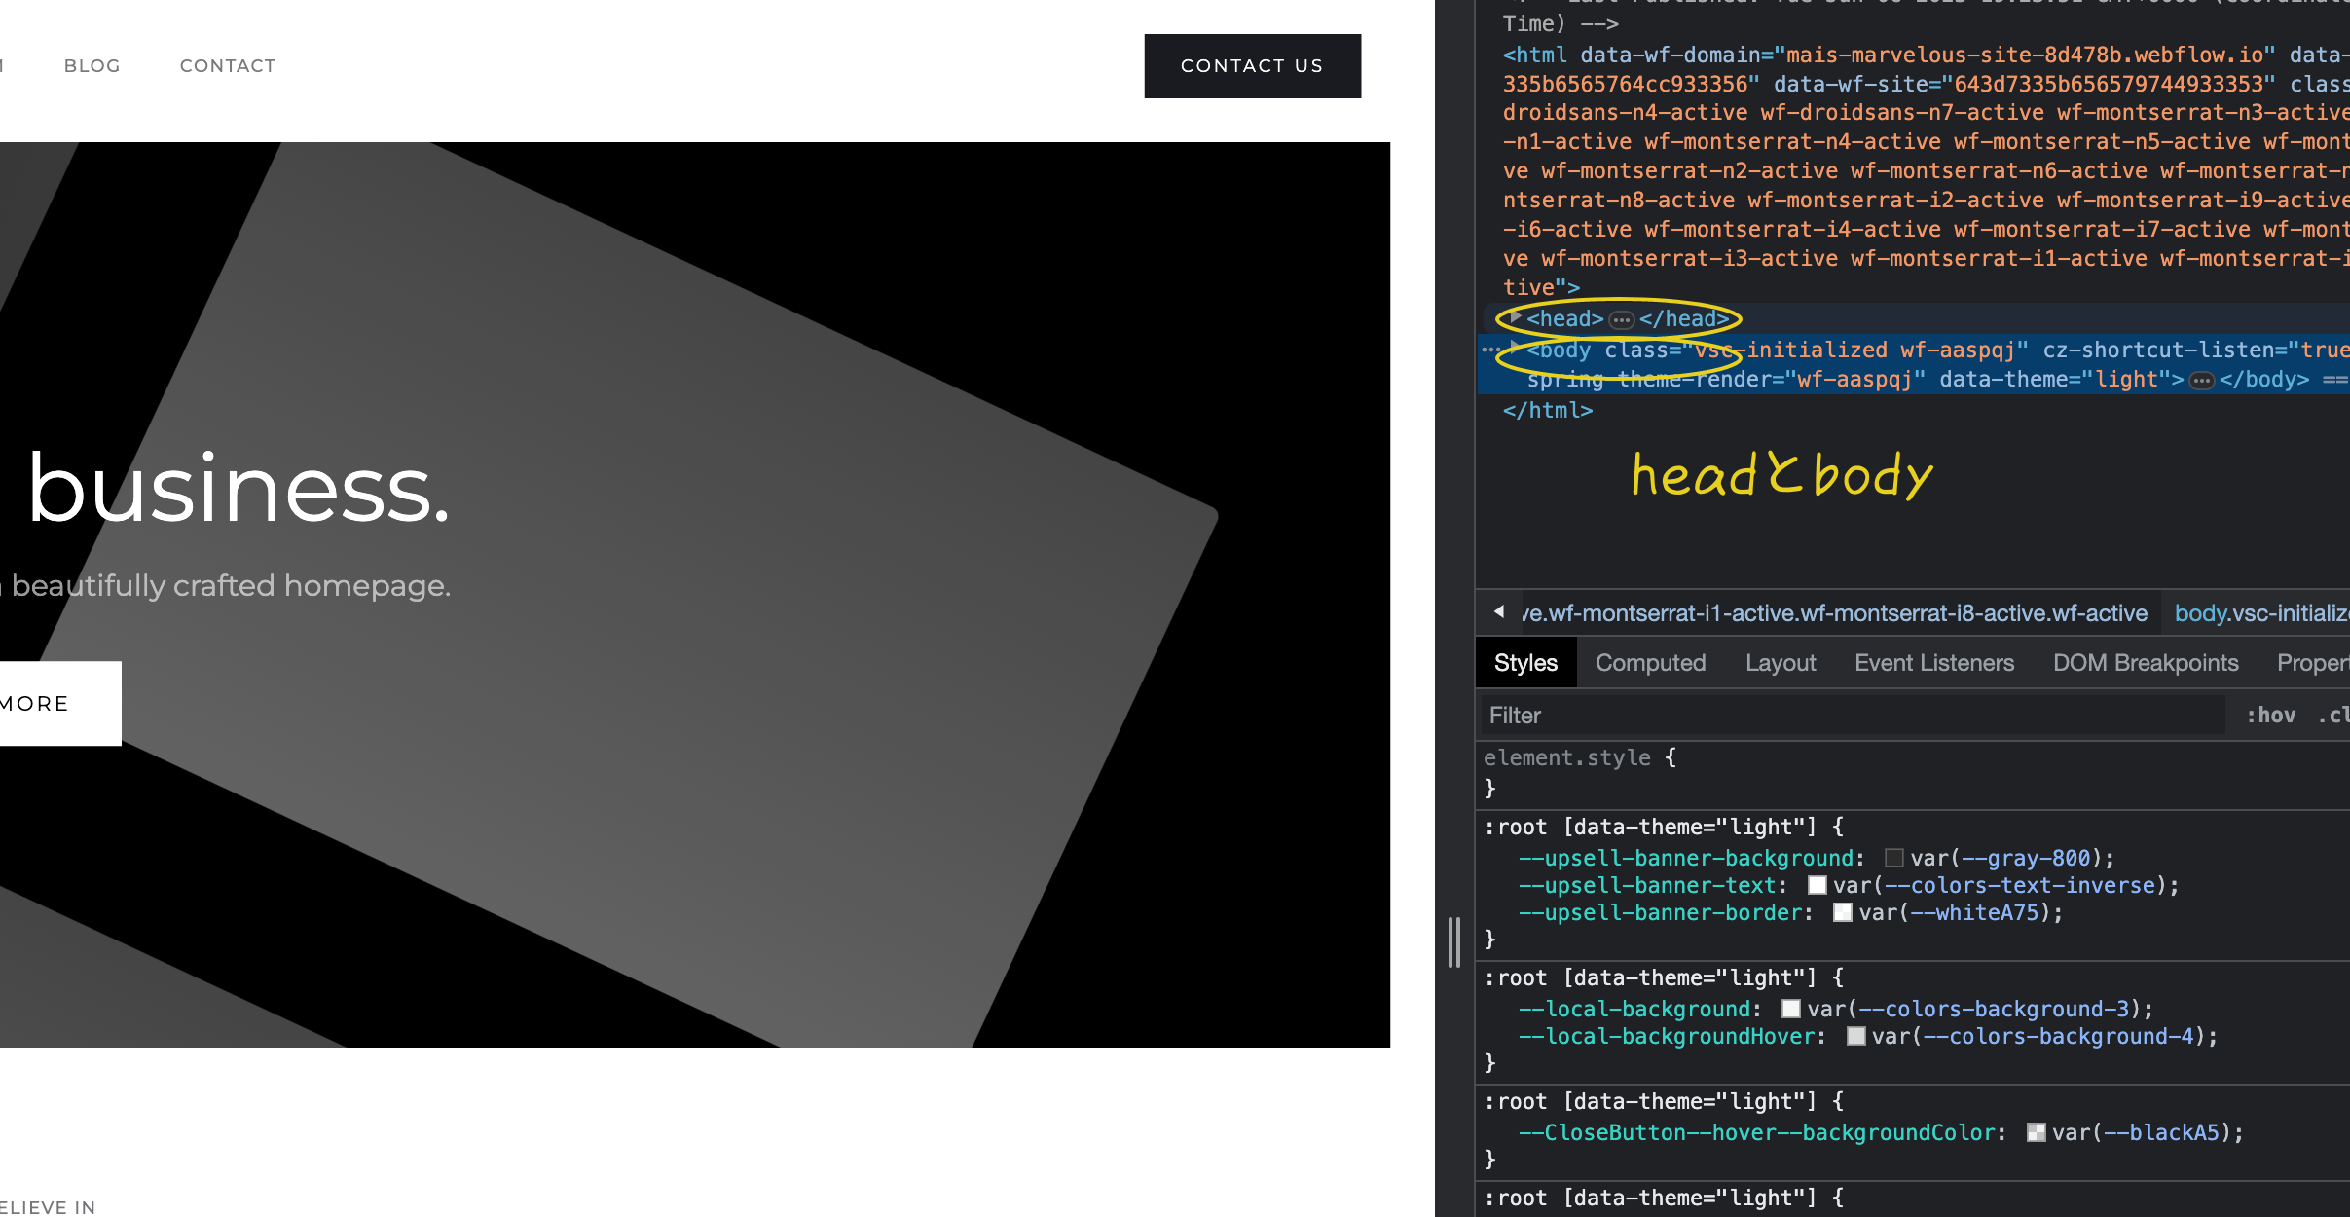Viewport: 2350px width, 1217px height.
Task: Select the Event Listeners tab
Action: tap(1933, 663)
